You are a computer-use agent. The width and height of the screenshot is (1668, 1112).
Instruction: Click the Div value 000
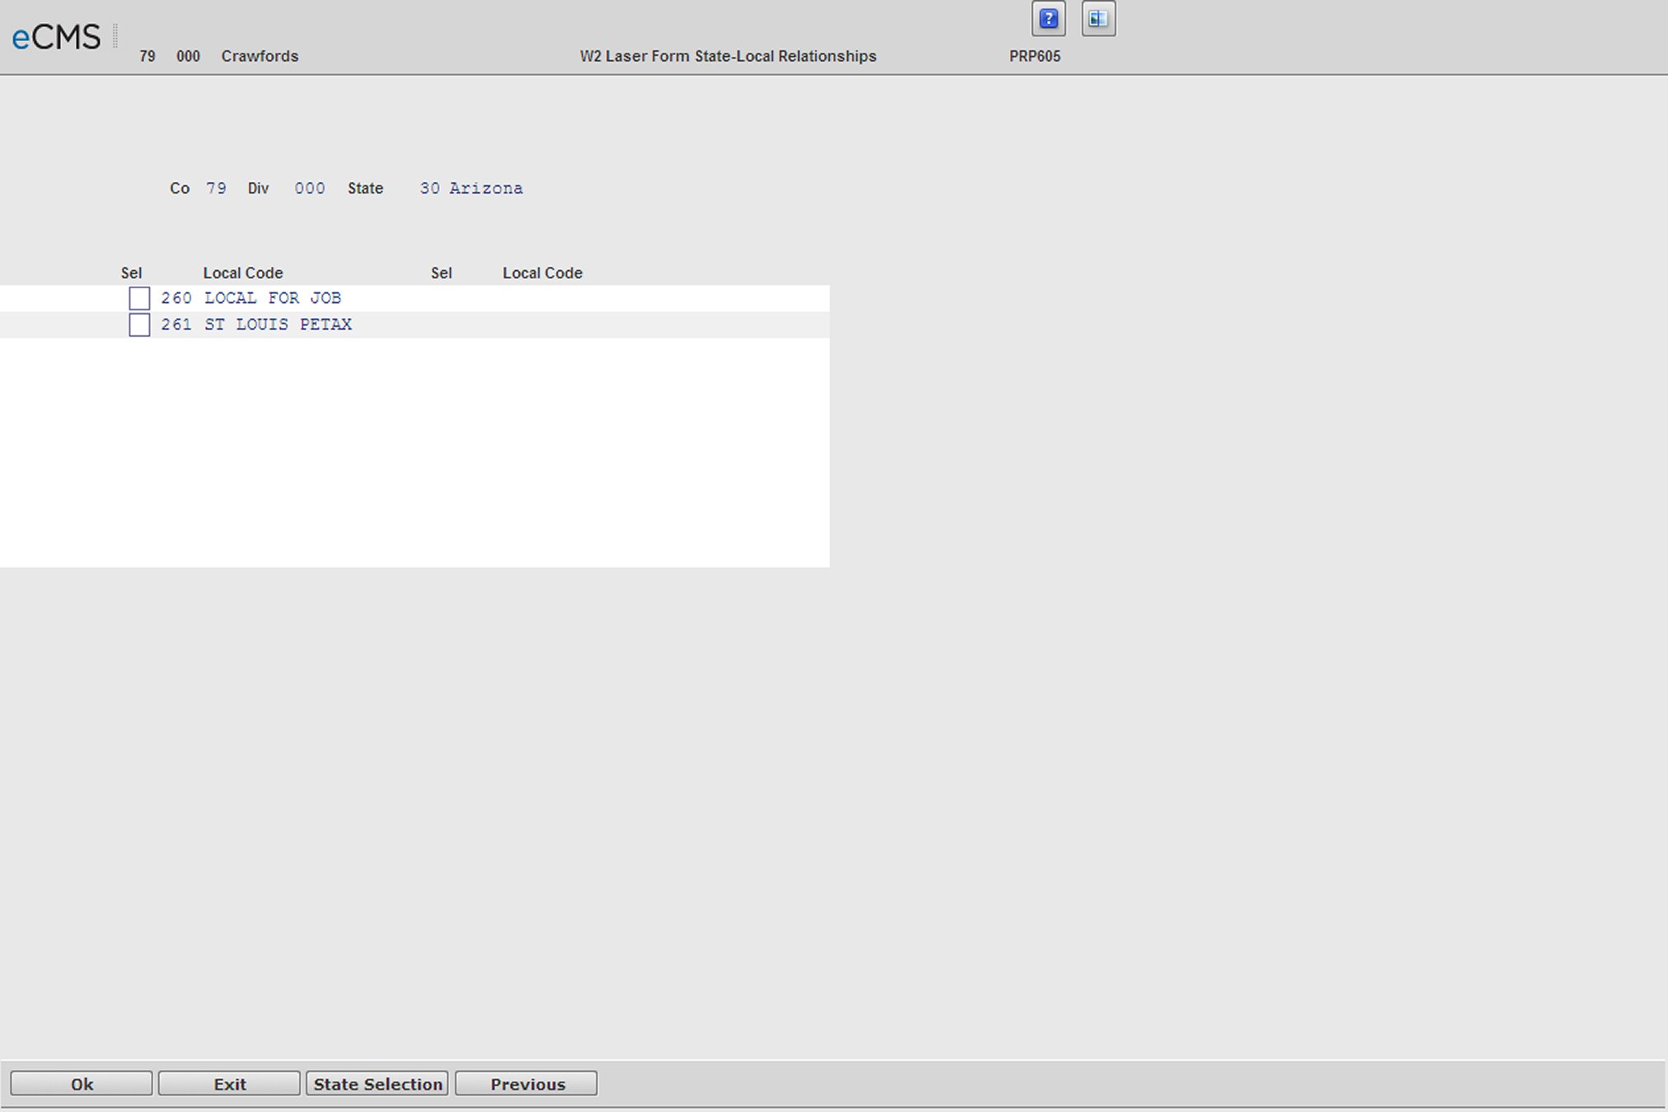(x=310, y=188)
